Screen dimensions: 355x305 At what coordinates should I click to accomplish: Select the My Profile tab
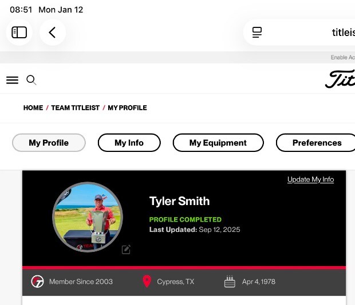(49, 143)
